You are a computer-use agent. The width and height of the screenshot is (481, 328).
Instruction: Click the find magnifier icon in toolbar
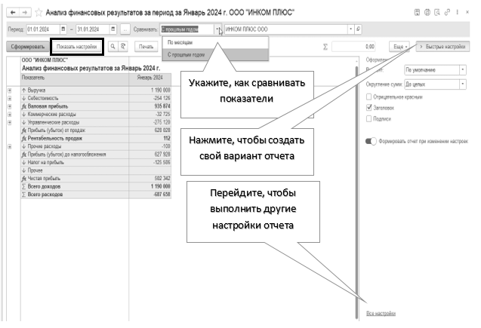[x=113, y=47]
